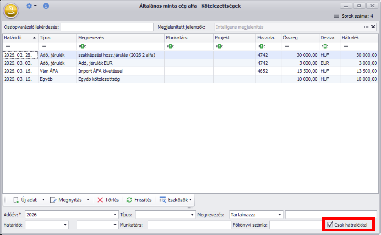Expand the Adóév year dropdown

(115, 215)
